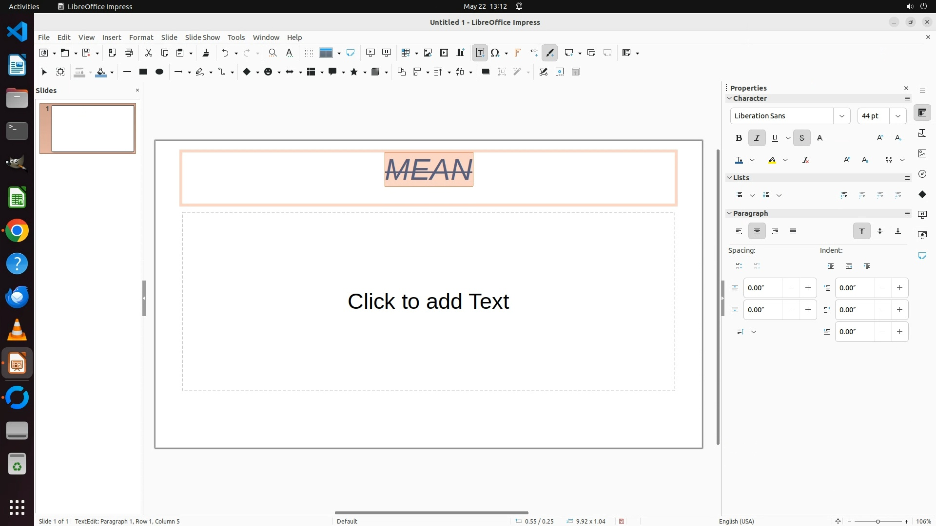Click the Insert Text Box toolbar icon
Viewport: 936px width, 526px height.
(x=480, y=53)
